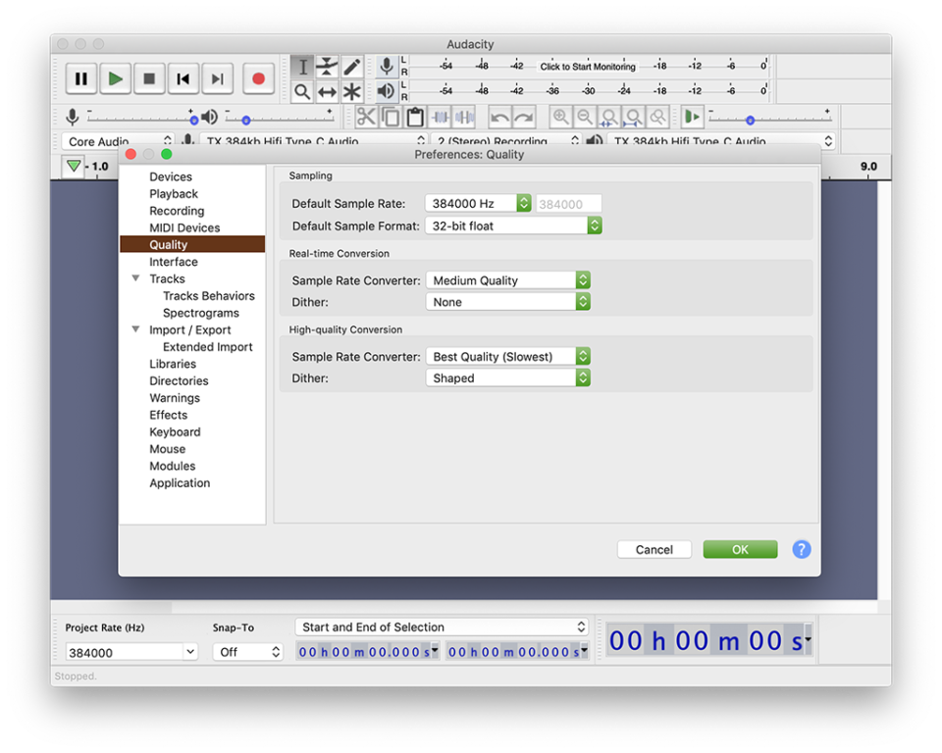Viewport: 942px width, 753px height.
Task: Click the disabled 384000 sample rate field
Action: pos(568,204)
